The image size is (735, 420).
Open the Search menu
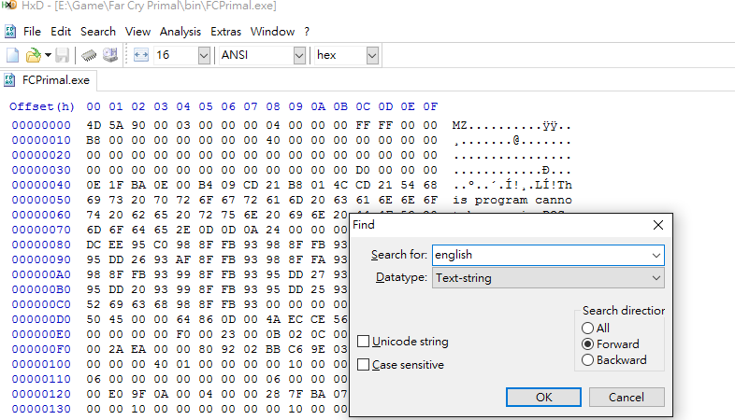tap(98, 32)
